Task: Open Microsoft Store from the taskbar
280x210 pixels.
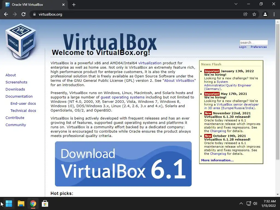Action: 45,203
